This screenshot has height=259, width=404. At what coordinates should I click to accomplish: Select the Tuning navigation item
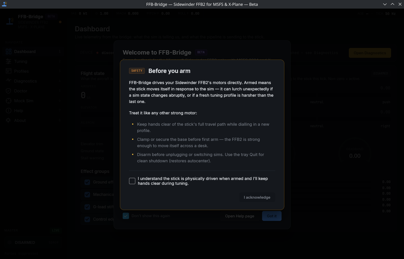coord(21,61)
